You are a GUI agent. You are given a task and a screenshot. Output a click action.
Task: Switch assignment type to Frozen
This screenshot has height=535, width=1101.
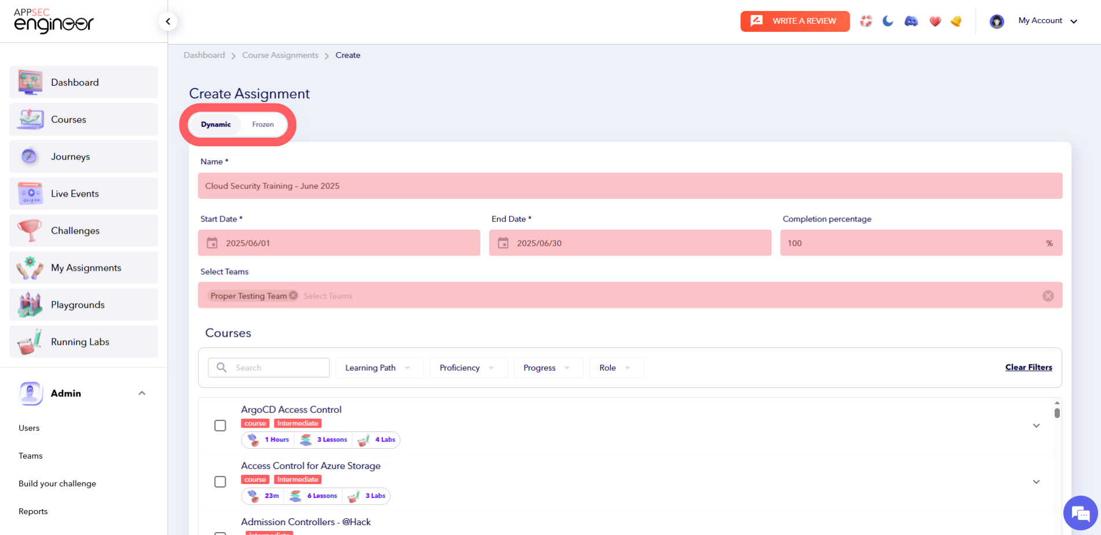pos(263,124)
